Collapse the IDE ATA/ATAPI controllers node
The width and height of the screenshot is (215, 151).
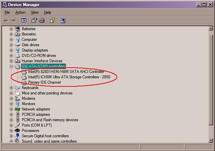click(11, 66)
